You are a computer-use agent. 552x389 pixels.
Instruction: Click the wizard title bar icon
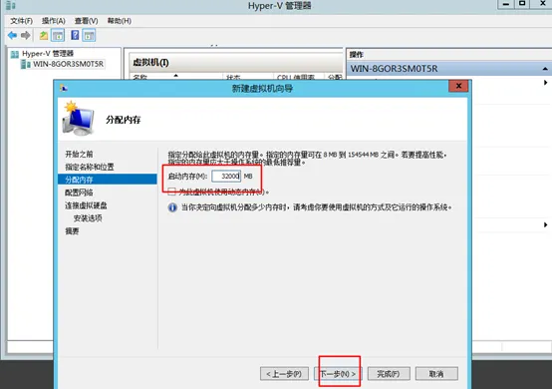[x=64, y=88]
